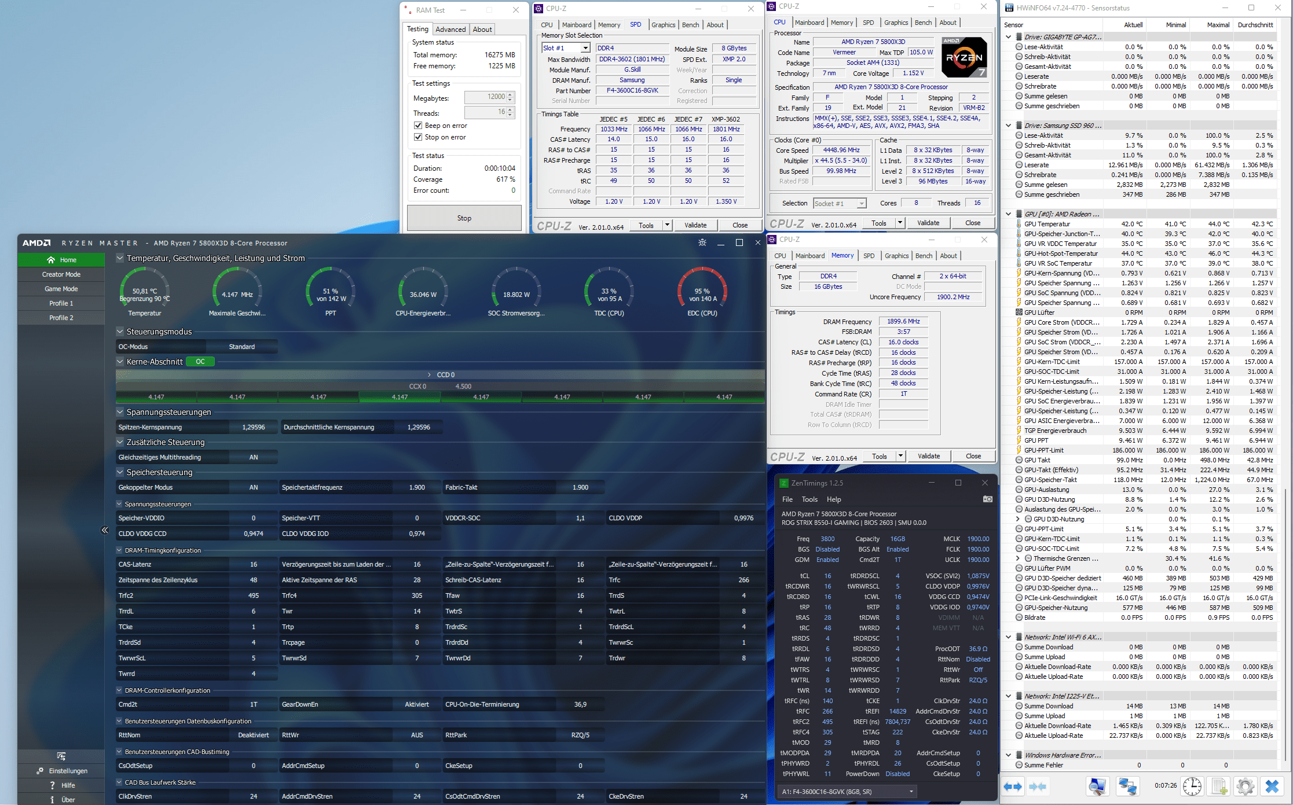Select Profile 1 in Ryzen Master sidebar
The image size is (1293, 805).
coord(61,303)
